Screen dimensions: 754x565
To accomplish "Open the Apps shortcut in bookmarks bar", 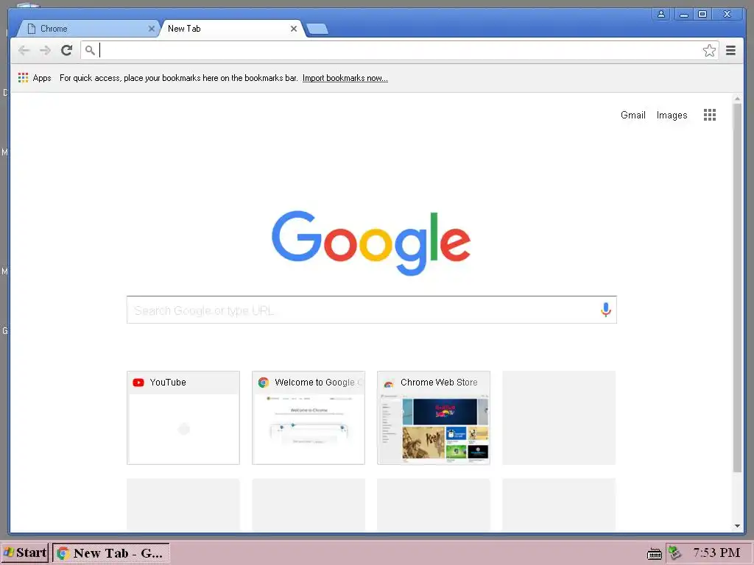I will 35,78.
